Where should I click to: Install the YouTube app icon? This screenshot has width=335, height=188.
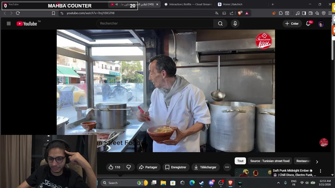[224, 13]
